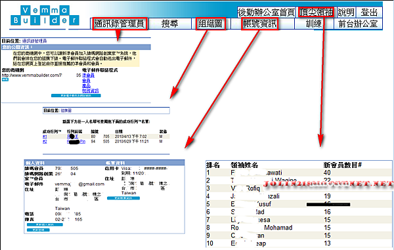The height and width of the screenshot is (250, 394).
Task: Click the email address ending in @gmail.com
Action: (x=79, y=184)
